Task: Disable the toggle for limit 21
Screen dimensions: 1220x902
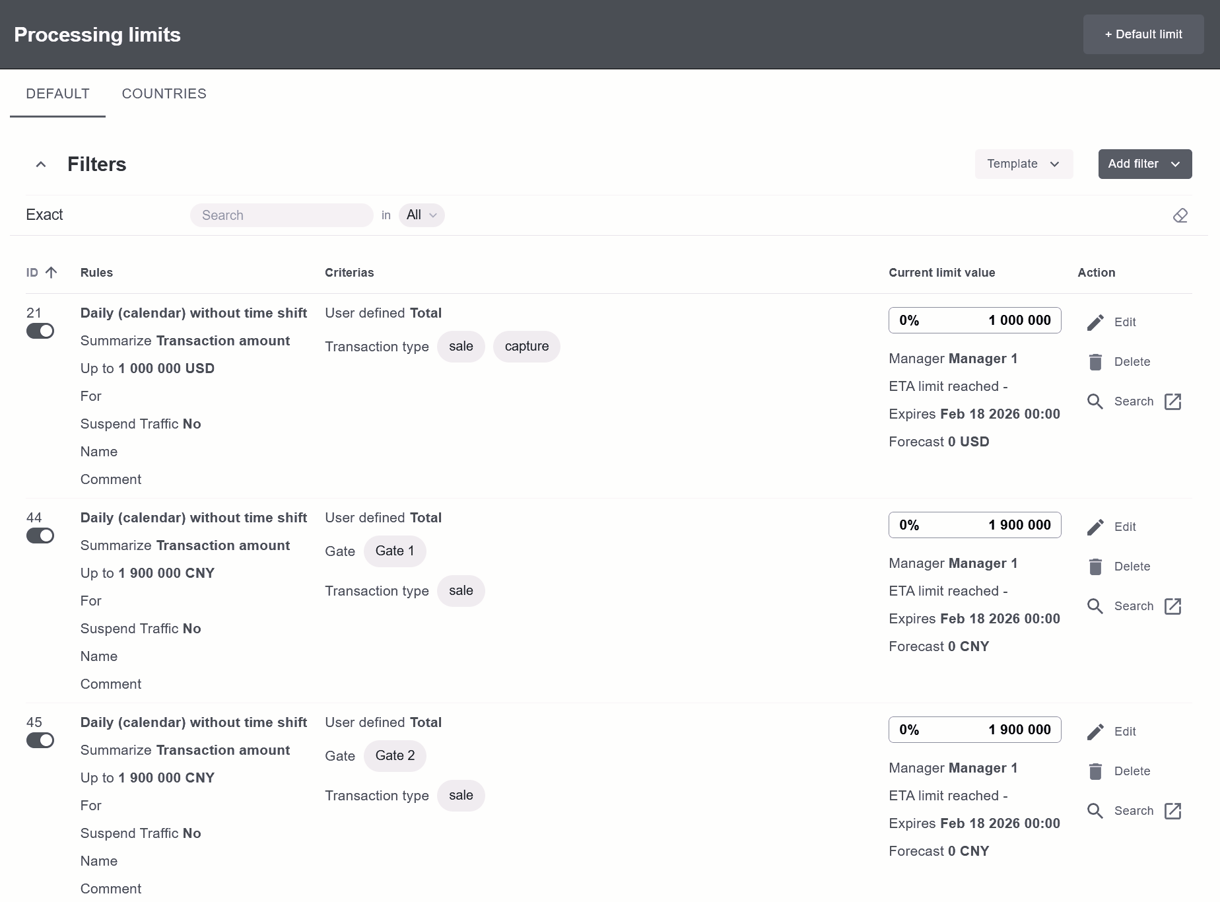Action: pos(40,331)
